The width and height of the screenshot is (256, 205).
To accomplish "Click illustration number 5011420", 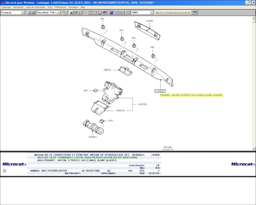I will [x=168, y=147].
